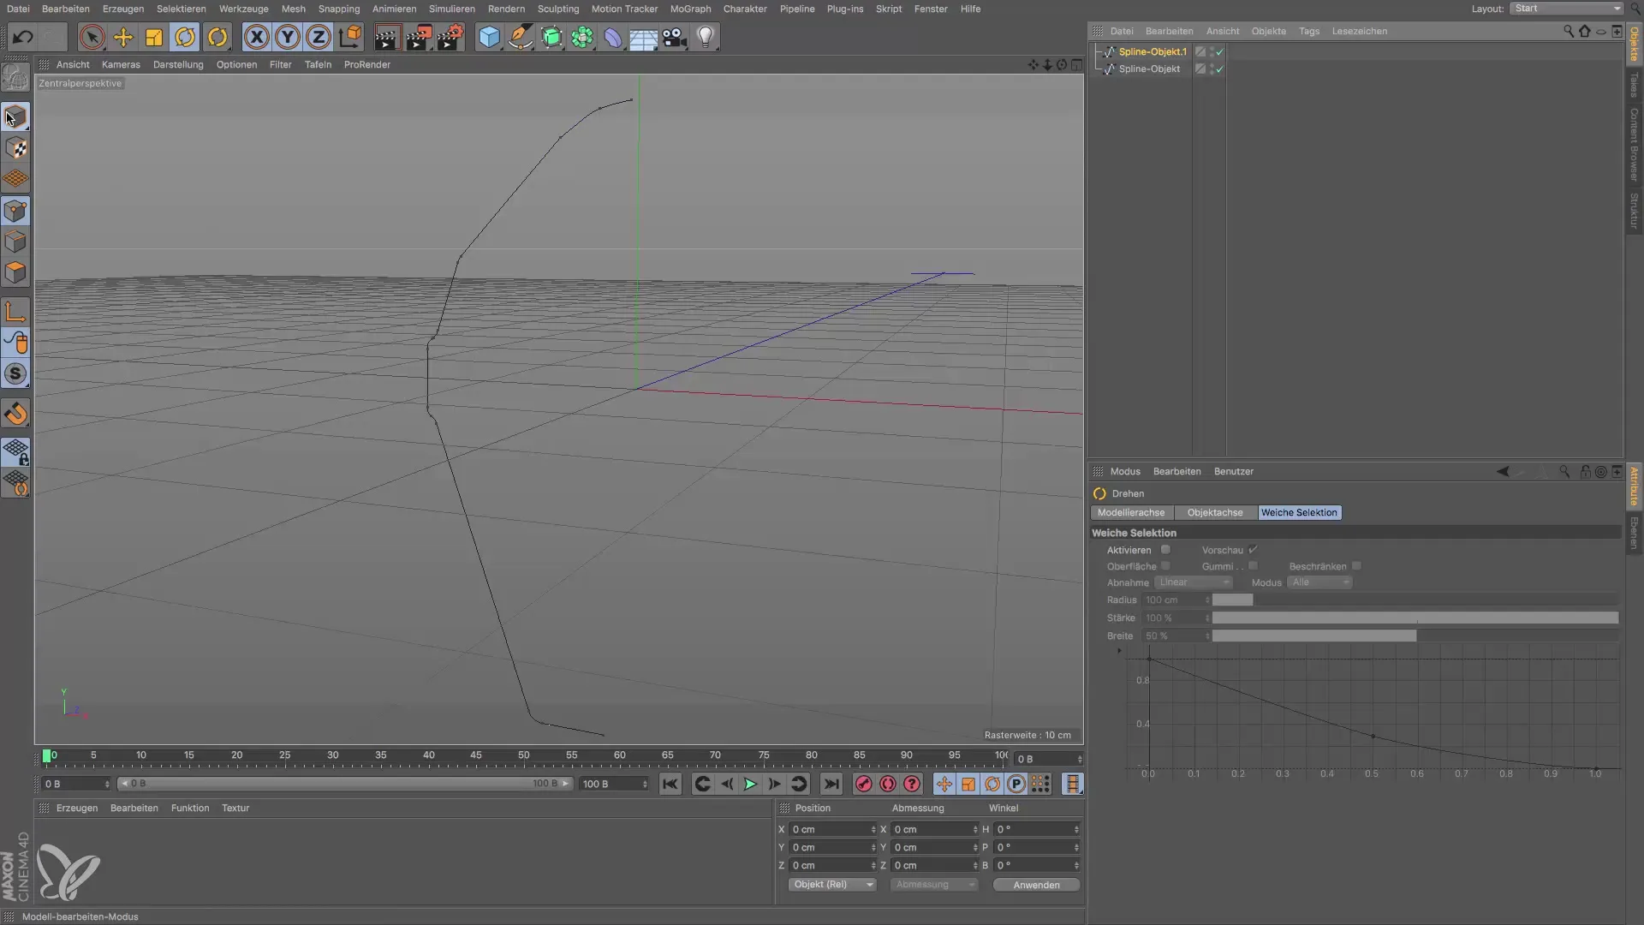This screenshot has width=1644, height=925.
Task: Switch to the Objektachse tab
Action: (1214, 512)
